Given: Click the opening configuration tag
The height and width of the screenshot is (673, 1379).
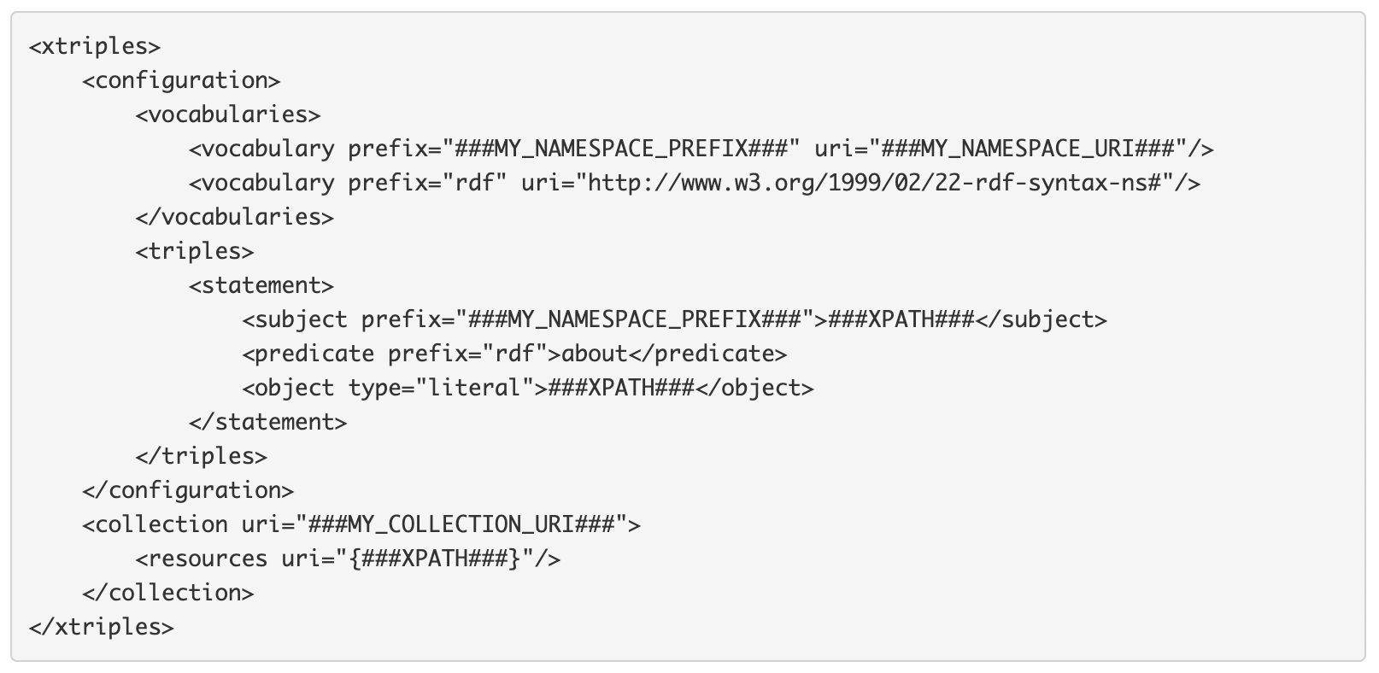Looking at the screenshot, I should (x=181, y=80).
